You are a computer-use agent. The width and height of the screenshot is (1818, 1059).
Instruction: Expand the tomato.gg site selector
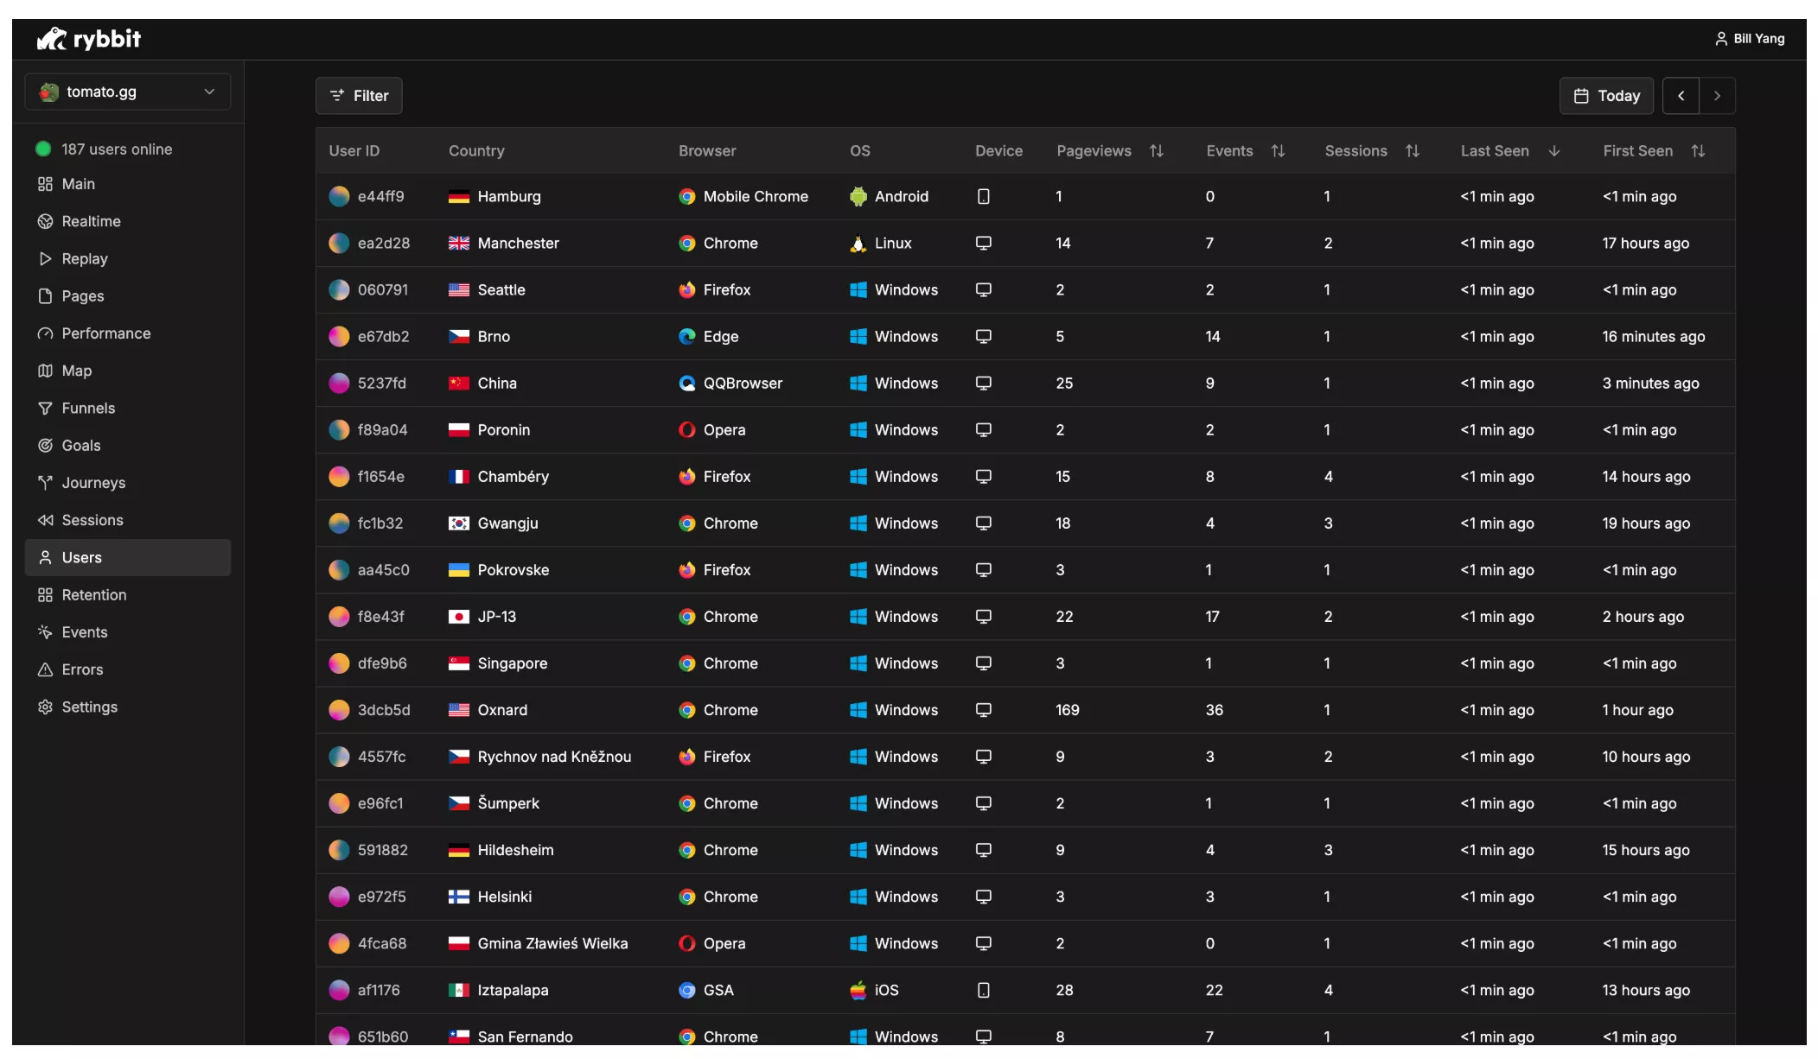(x=128, y=92)
